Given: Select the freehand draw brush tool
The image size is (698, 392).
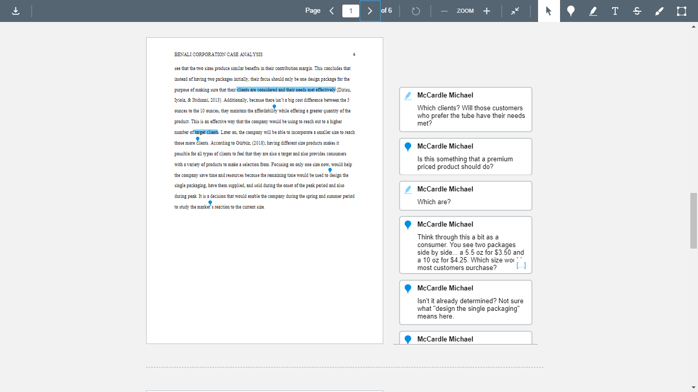Looking at the screenshot, I should [659, 11].
